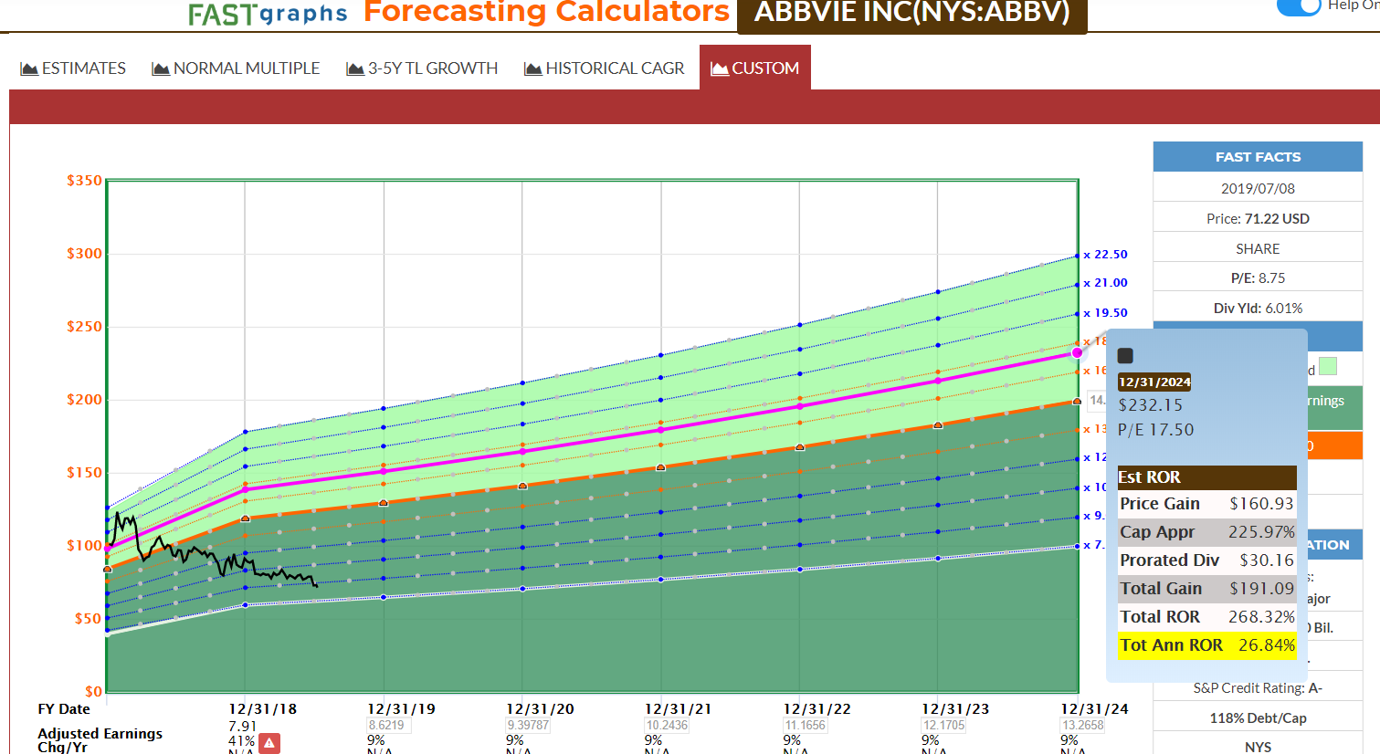Click the 12/31/2024 date label in tooltip

pyautogui.click(x=1154, y=382)
